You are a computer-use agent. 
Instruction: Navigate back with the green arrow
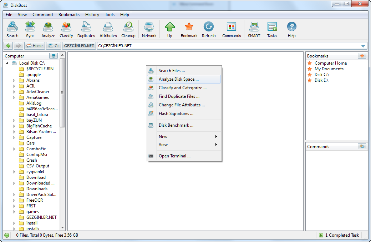[x=9, y=46]
